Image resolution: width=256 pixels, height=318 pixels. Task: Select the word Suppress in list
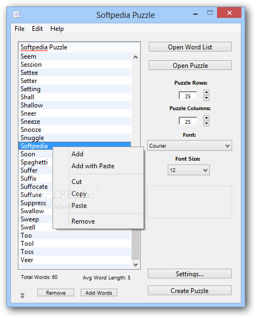(x=34, y=203)
